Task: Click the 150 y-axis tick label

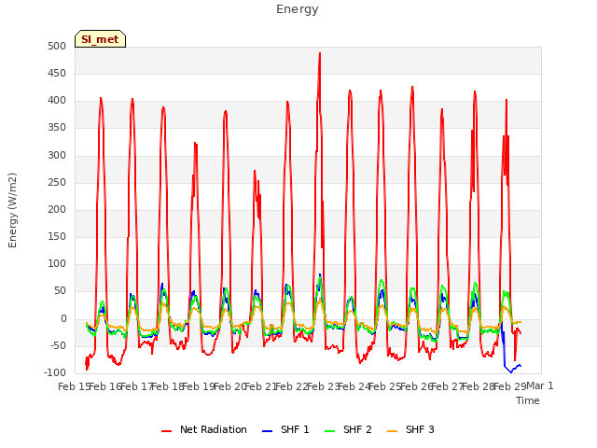Action: [x=57, y=237]
